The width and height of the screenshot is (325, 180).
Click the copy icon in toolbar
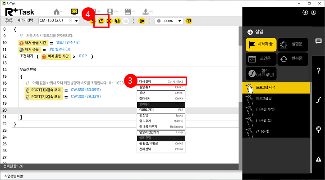click(117, 21)
